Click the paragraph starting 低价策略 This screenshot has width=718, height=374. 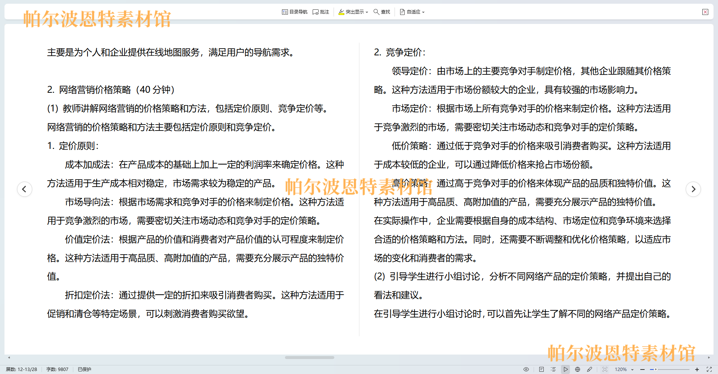(x=522, y=155)
